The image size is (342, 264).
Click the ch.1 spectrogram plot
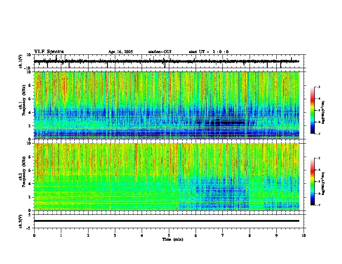[167, 105]
